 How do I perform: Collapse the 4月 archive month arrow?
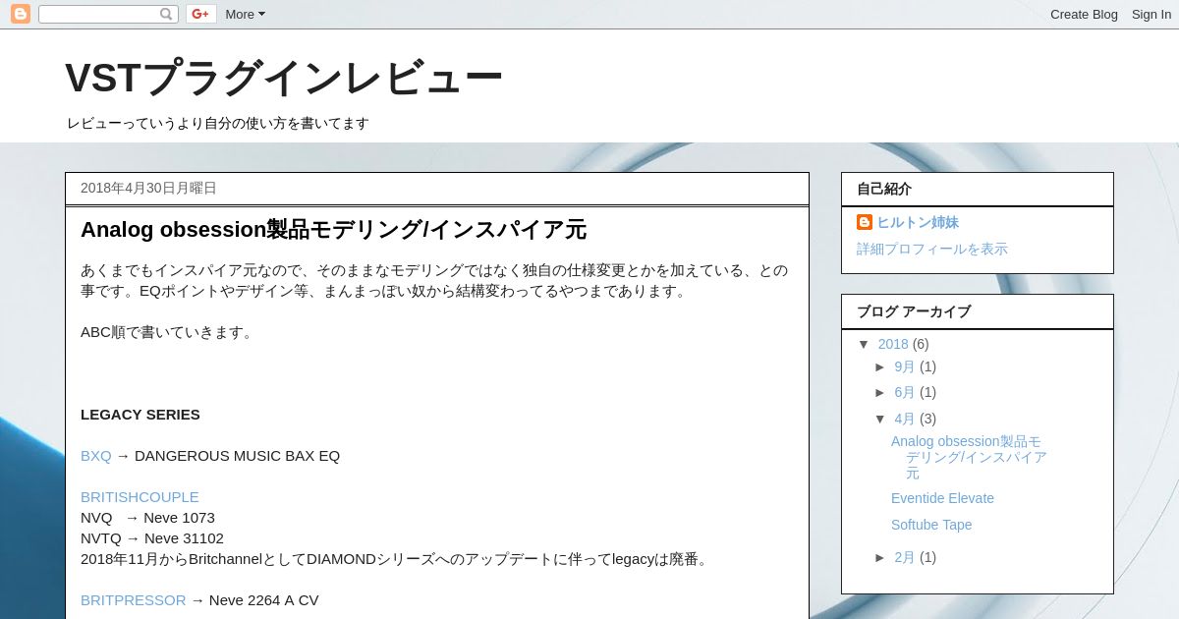click(881, 419)
